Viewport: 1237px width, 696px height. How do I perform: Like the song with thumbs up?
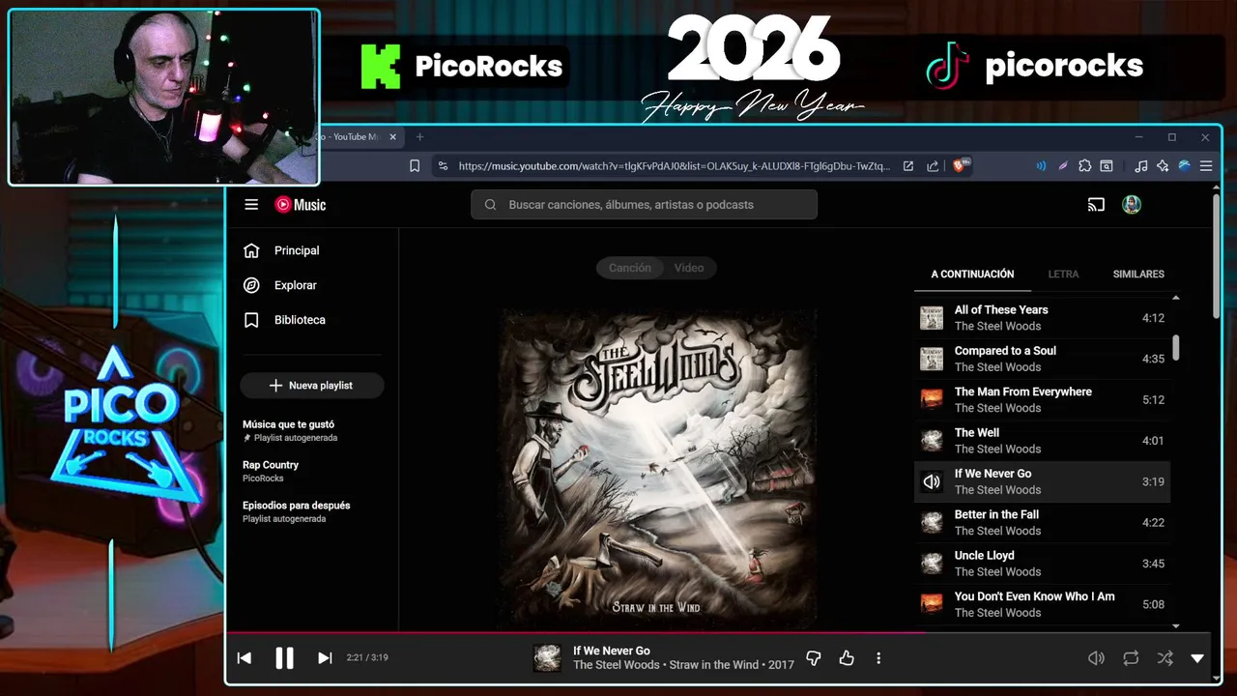pyautogui.click(x=847, y=658)
